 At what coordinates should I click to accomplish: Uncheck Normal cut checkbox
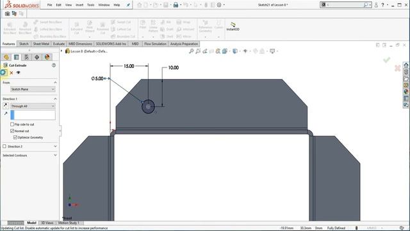12,131
